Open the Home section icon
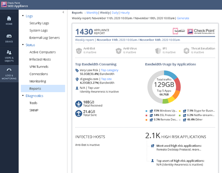The image size is (222, 173). 9,19
